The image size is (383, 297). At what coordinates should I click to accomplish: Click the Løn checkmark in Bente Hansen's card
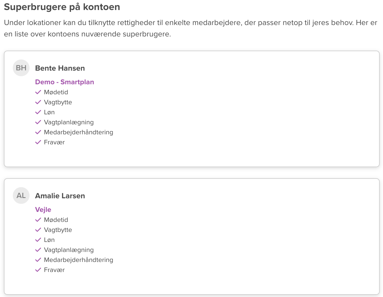click(38, 112)
